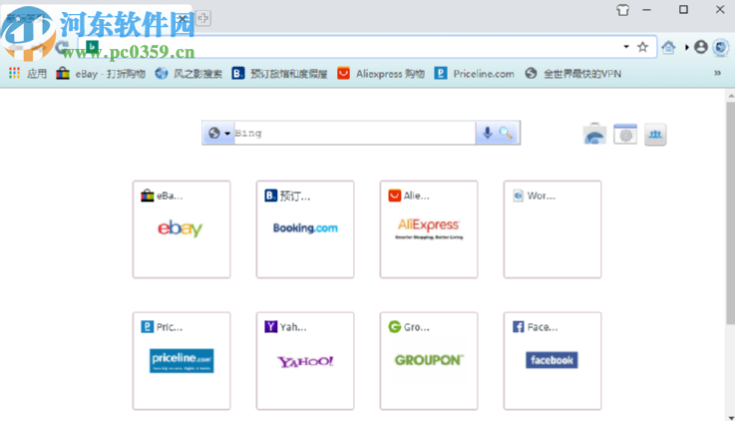Image resolution: width=735 pixels, height=421 pixels.
Task: Expand the bookmarks overflow chevron
Action: point(717,73)
